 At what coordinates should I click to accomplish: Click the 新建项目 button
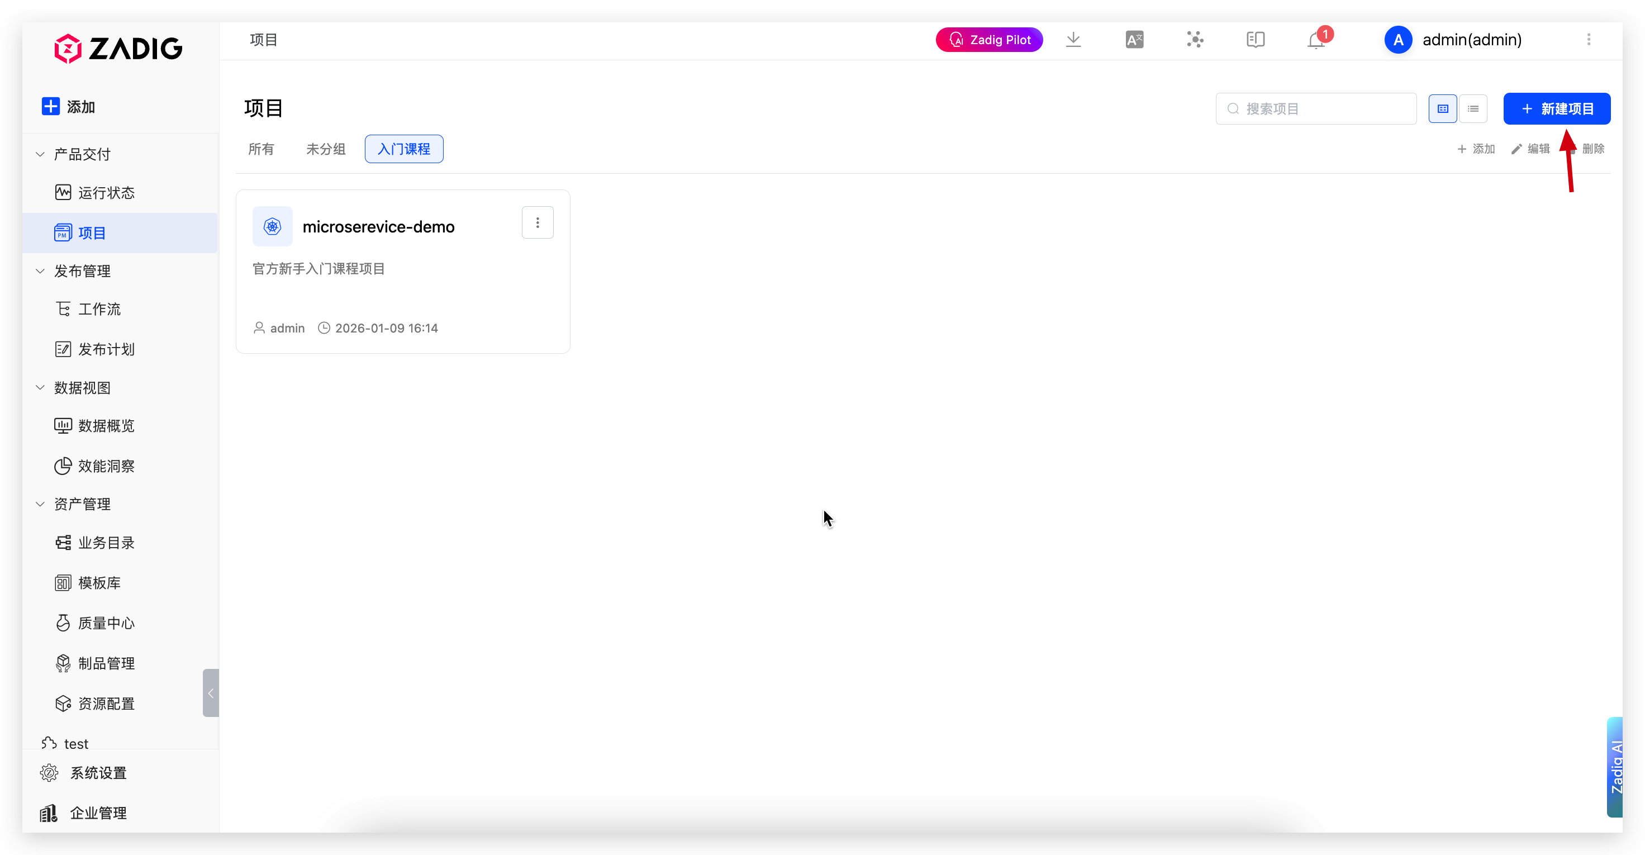point(1557,108)
